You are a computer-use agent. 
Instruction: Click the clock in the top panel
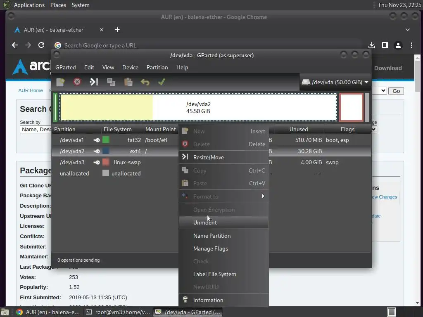click(x=399, y=5)
